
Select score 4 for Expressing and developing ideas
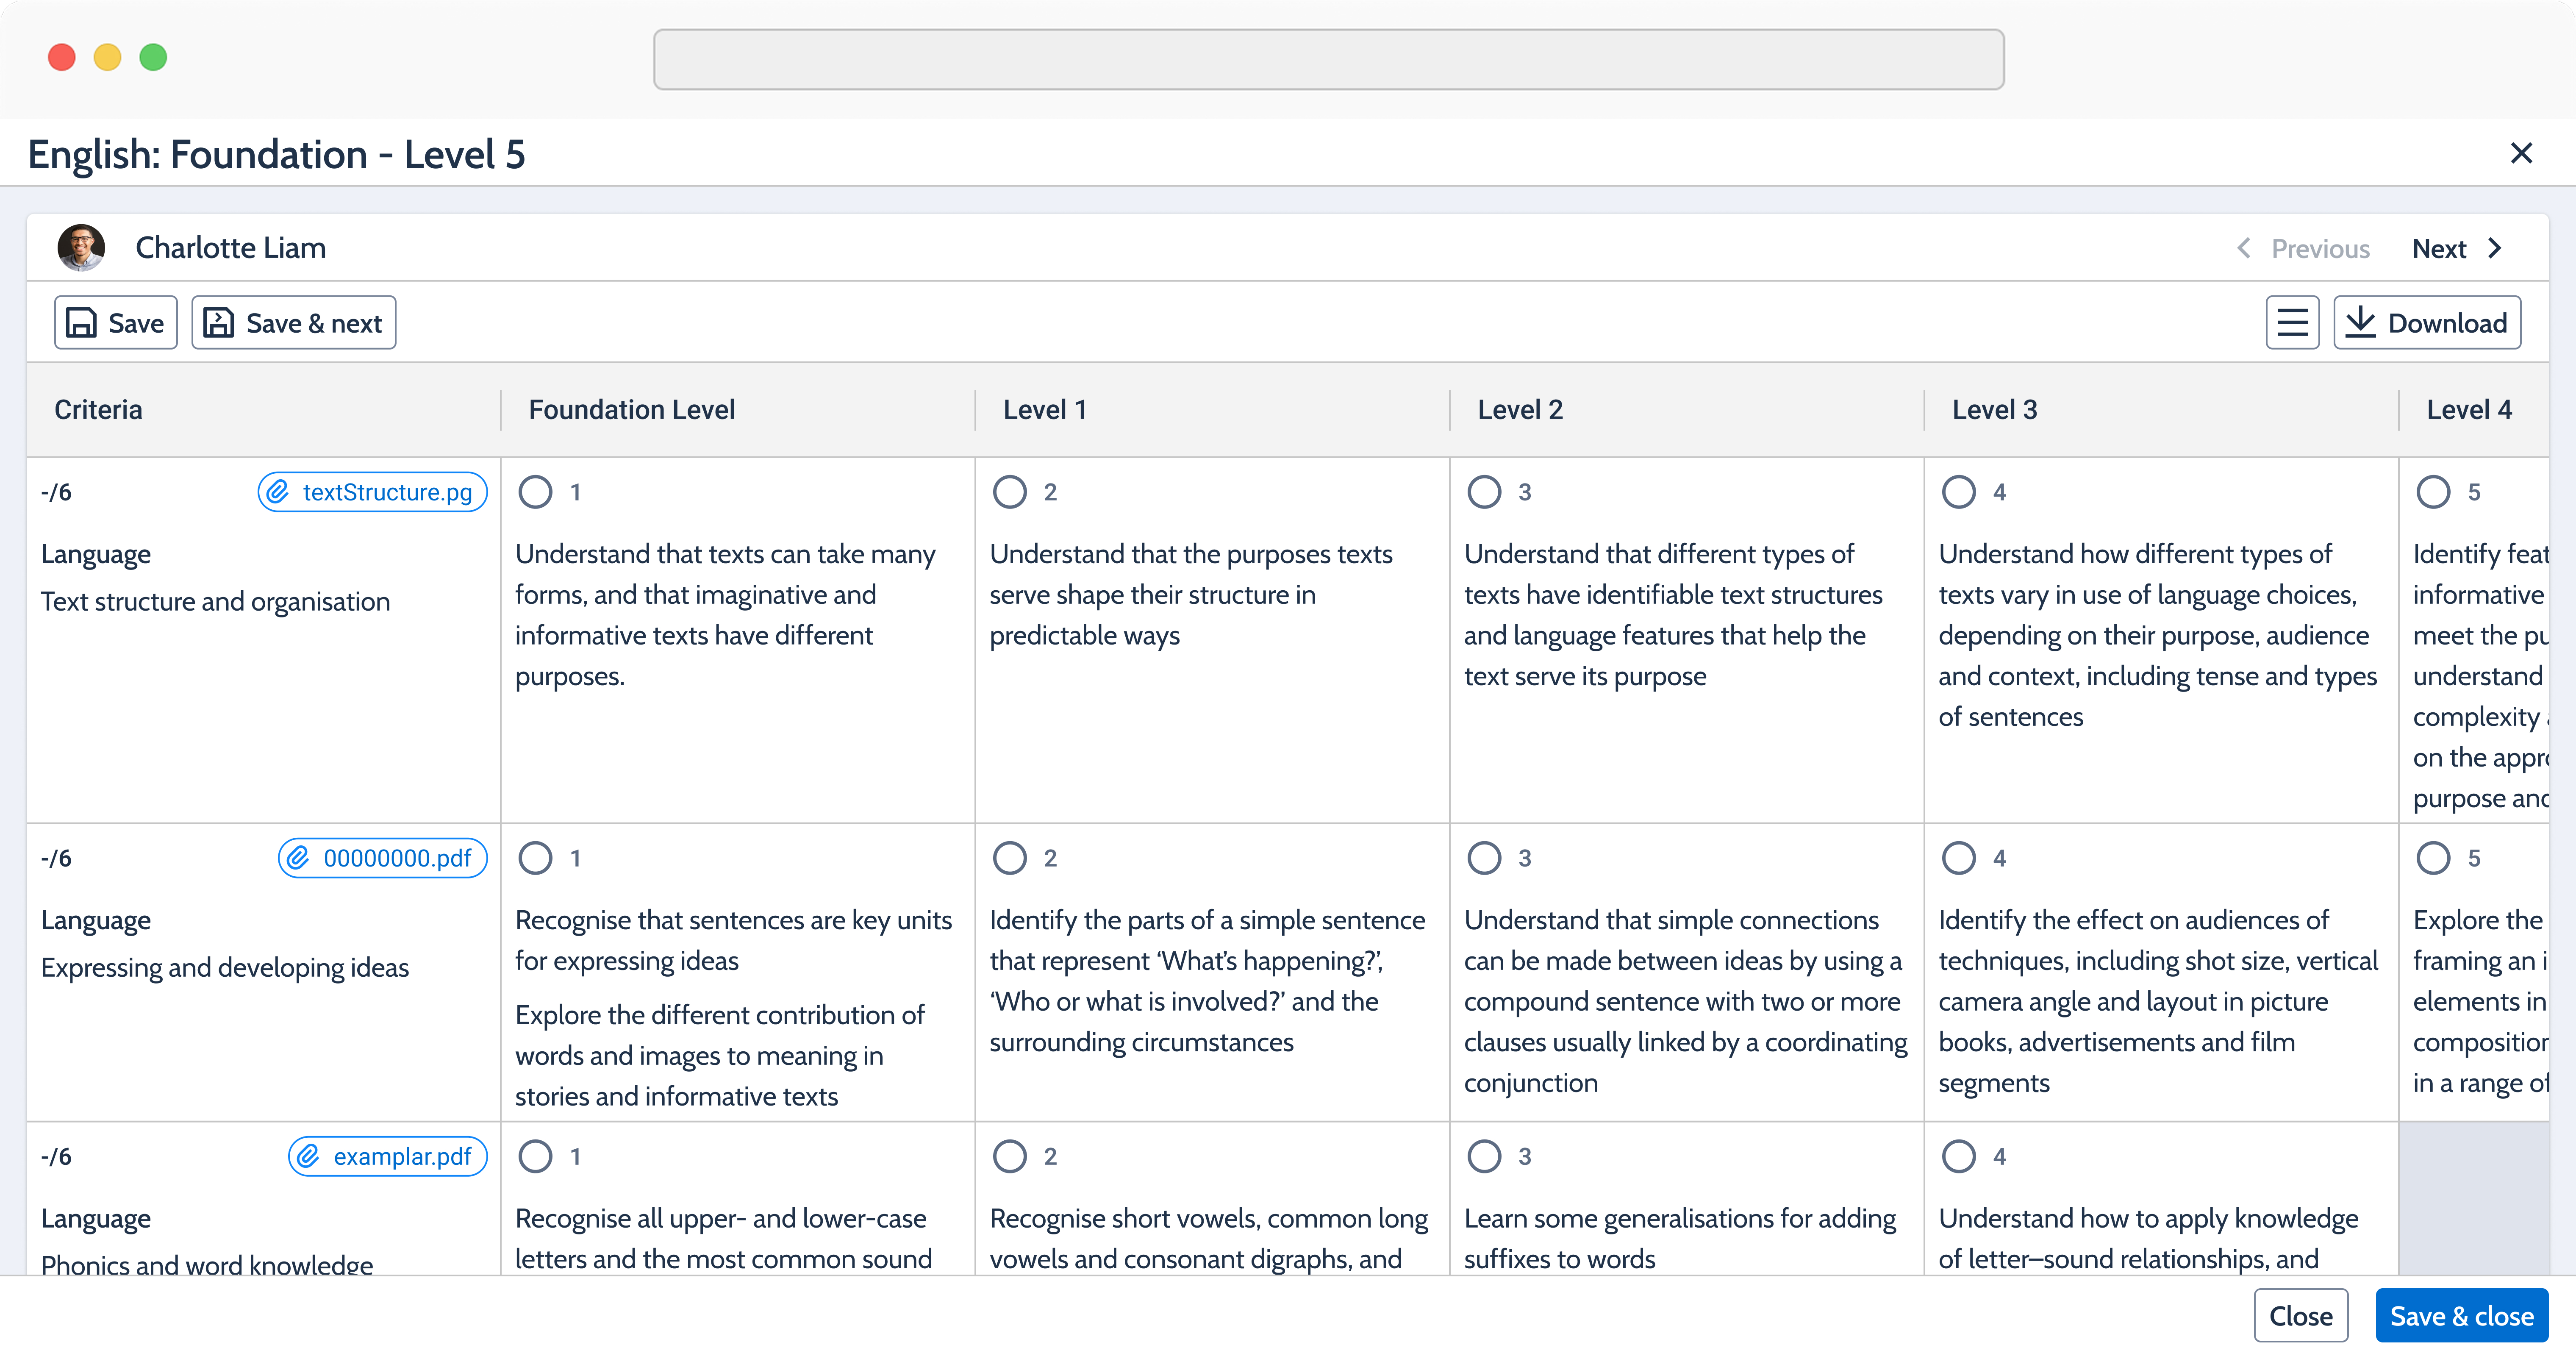(1959, 858)
